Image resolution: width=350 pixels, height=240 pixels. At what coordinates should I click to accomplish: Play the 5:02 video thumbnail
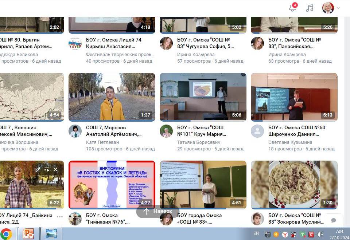click(x=203, y=25)
